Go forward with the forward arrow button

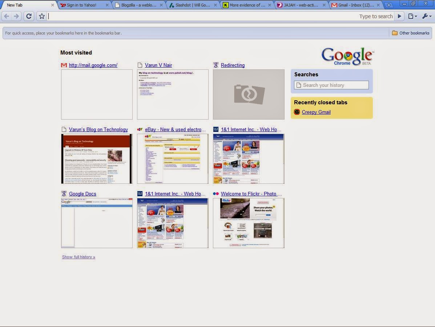click(x=16, y=16)
